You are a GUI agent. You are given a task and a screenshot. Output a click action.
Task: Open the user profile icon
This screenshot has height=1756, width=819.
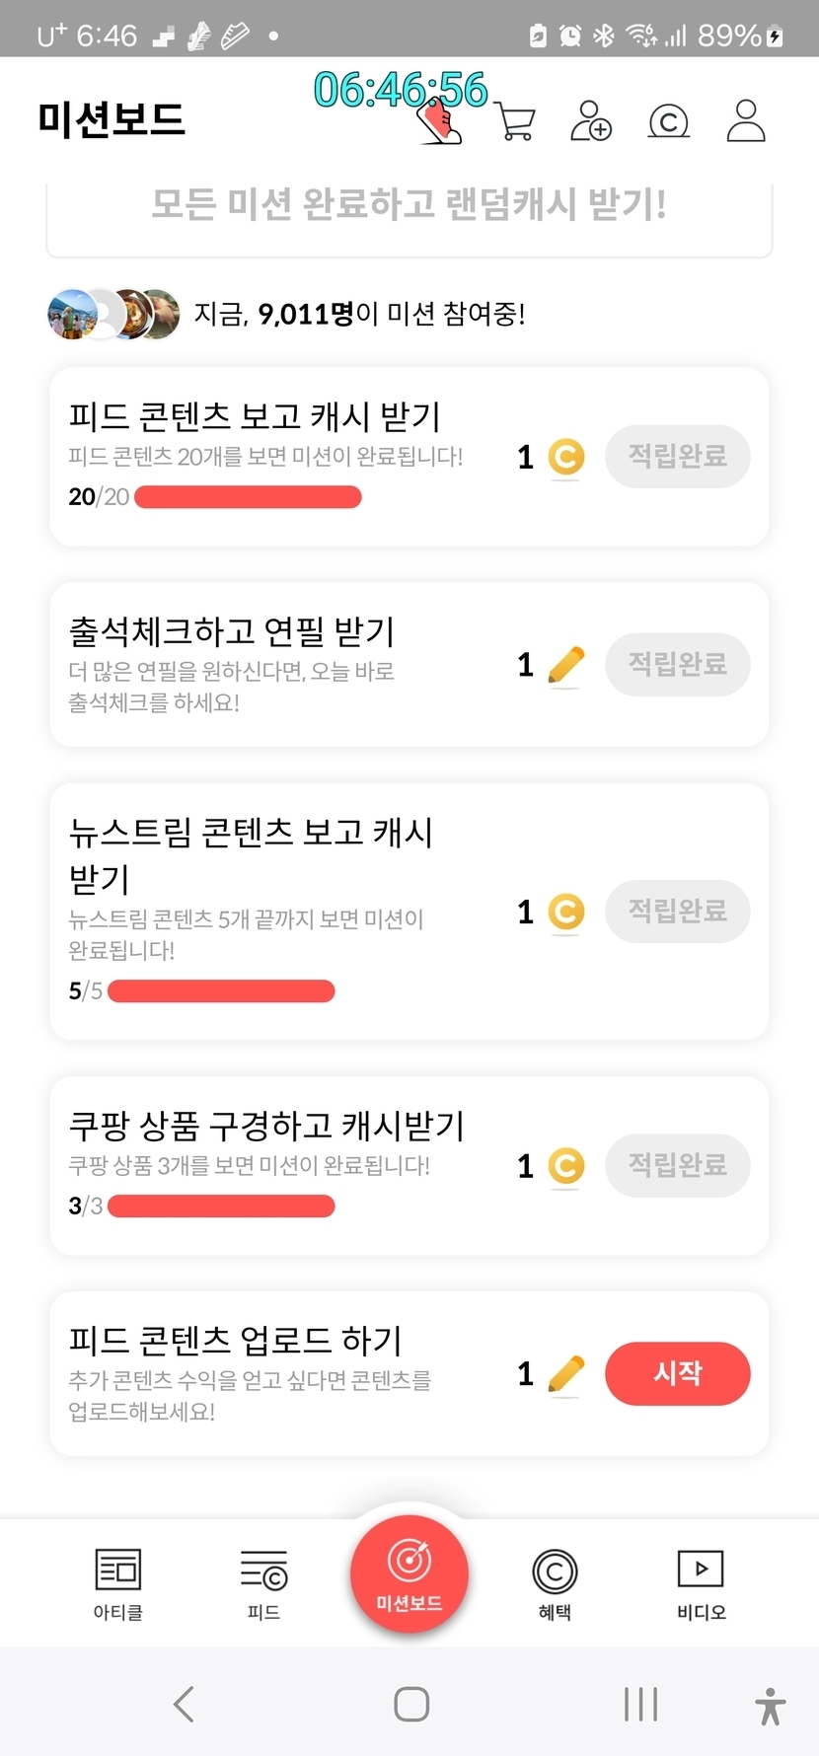(746, 121)
